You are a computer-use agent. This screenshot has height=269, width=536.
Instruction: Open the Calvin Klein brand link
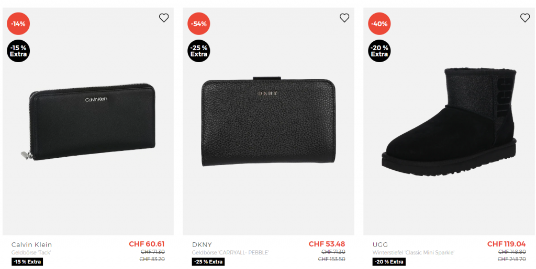pyautogui.click(x=31, y=244)
